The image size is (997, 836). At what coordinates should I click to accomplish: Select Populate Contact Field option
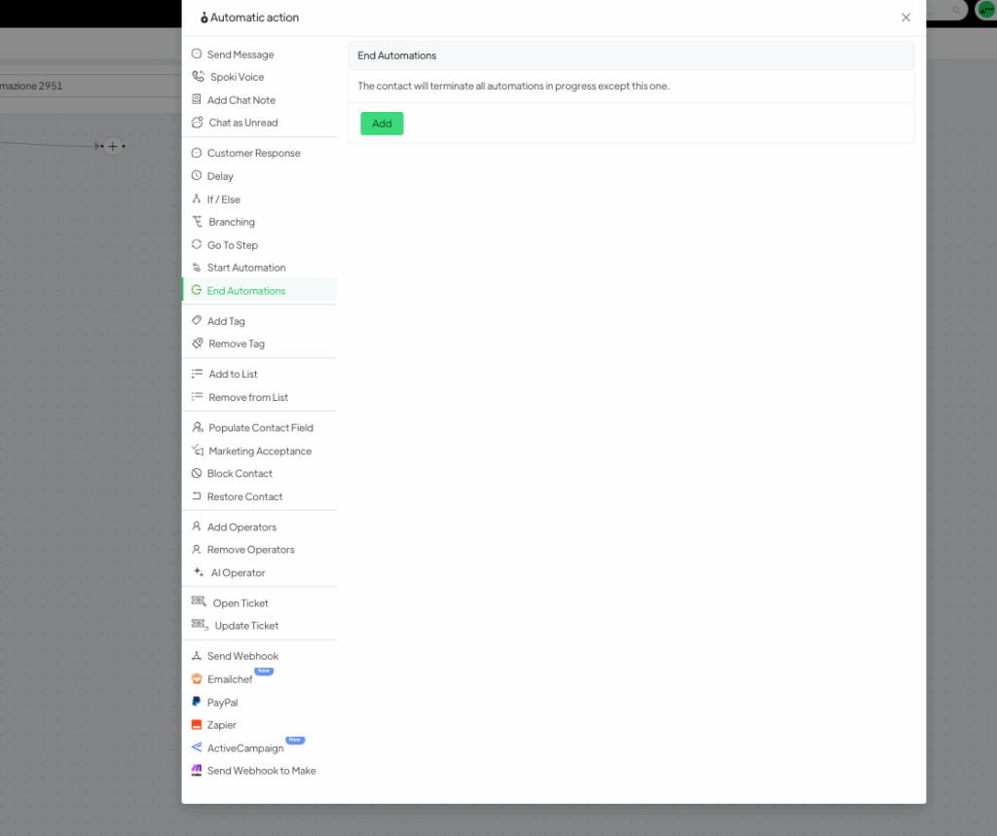click(260, 428)
